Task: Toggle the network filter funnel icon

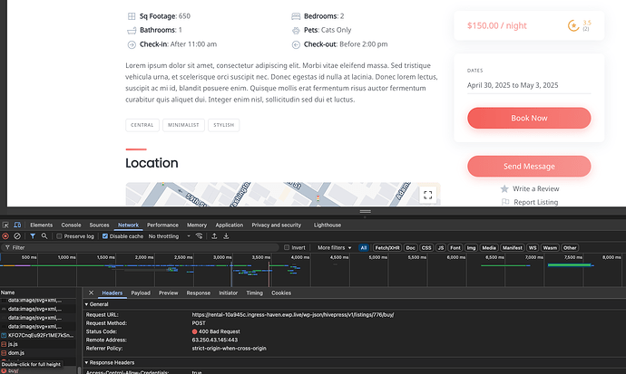Action: [x=33, y=236]
